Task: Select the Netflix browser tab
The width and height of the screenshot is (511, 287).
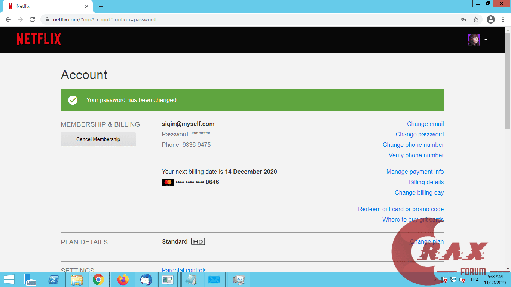Action: [x=49, y=6]
